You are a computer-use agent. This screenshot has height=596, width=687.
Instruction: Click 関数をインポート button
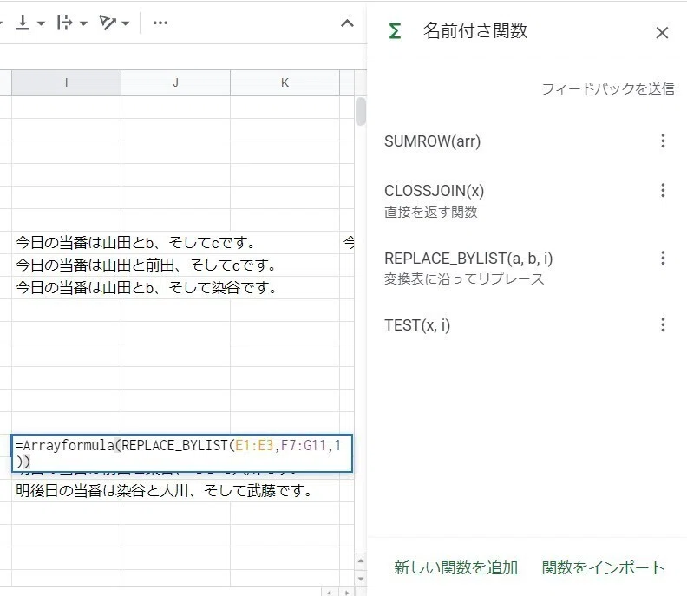[x=604, y=567]
